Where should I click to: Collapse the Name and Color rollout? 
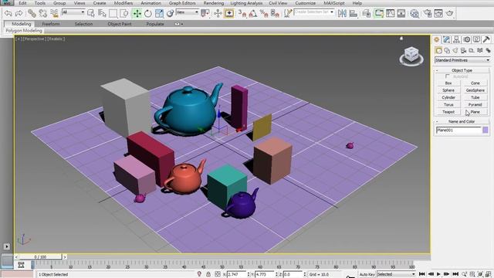coord(462,121)
